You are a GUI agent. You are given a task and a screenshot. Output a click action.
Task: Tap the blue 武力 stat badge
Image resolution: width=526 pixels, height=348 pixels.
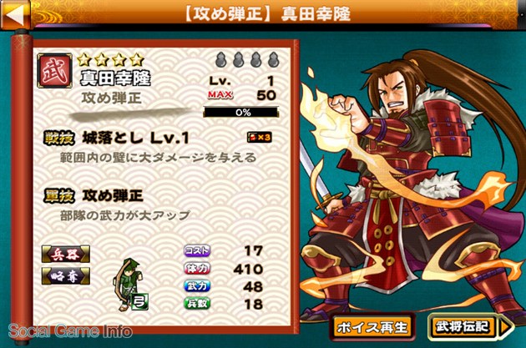[x=197, y=286]
